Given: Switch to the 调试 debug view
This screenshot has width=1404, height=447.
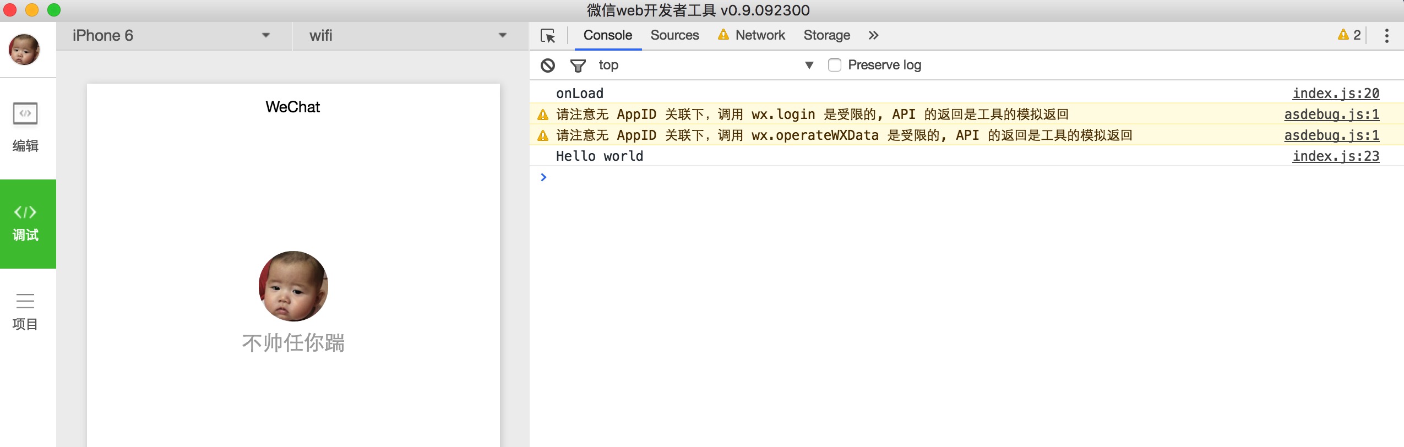Looking at the screenshot, I should pyautogui.click(x=28, y=224).
